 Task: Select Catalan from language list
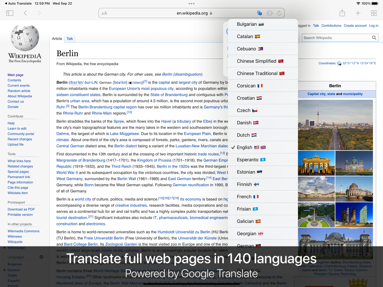263,36
